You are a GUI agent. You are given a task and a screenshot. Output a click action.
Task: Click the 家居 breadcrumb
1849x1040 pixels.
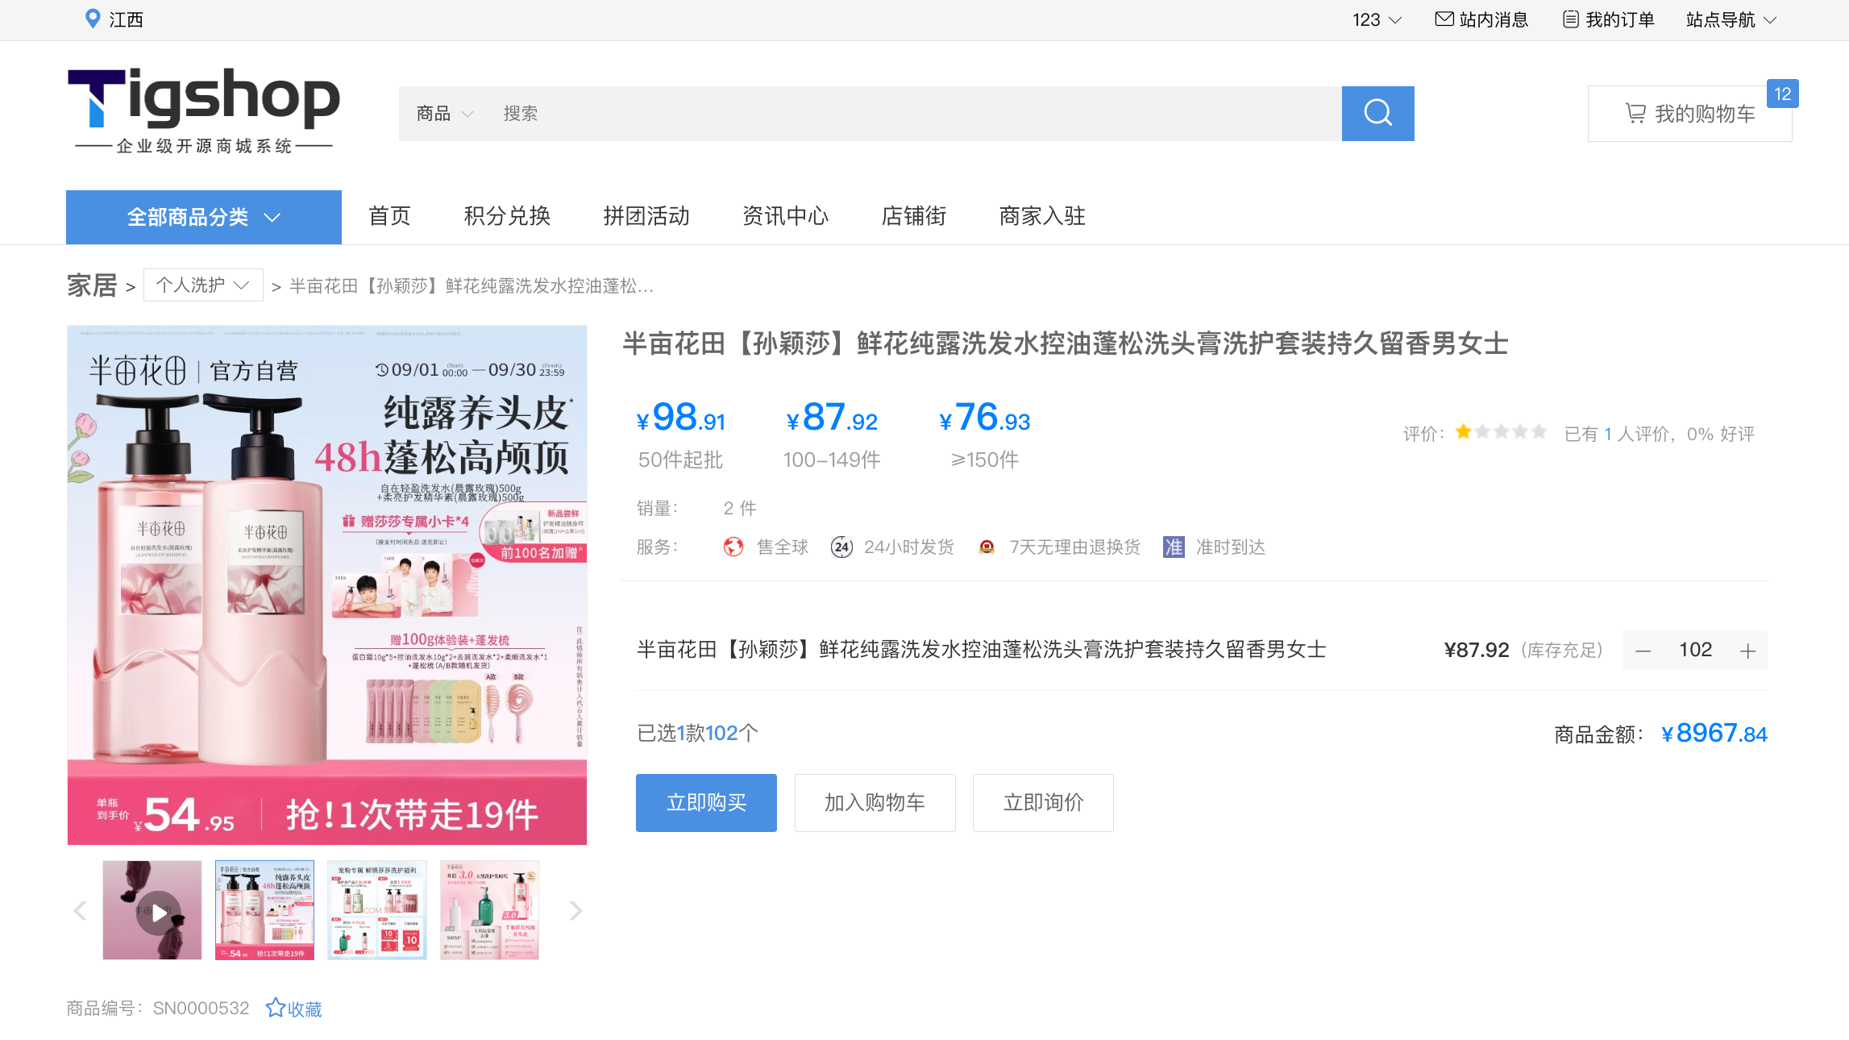(x=92, y=285)
